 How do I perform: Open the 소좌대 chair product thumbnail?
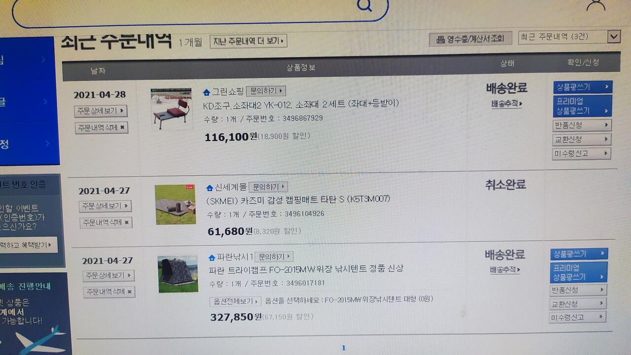point(172,109)
